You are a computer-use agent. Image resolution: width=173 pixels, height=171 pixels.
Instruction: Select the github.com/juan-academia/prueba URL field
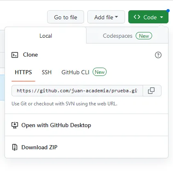(x=77, y=91)
